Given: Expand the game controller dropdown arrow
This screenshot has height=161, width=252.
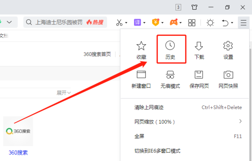Looking at the screenshot, I should pyautogui.click(x=180, y=23).
